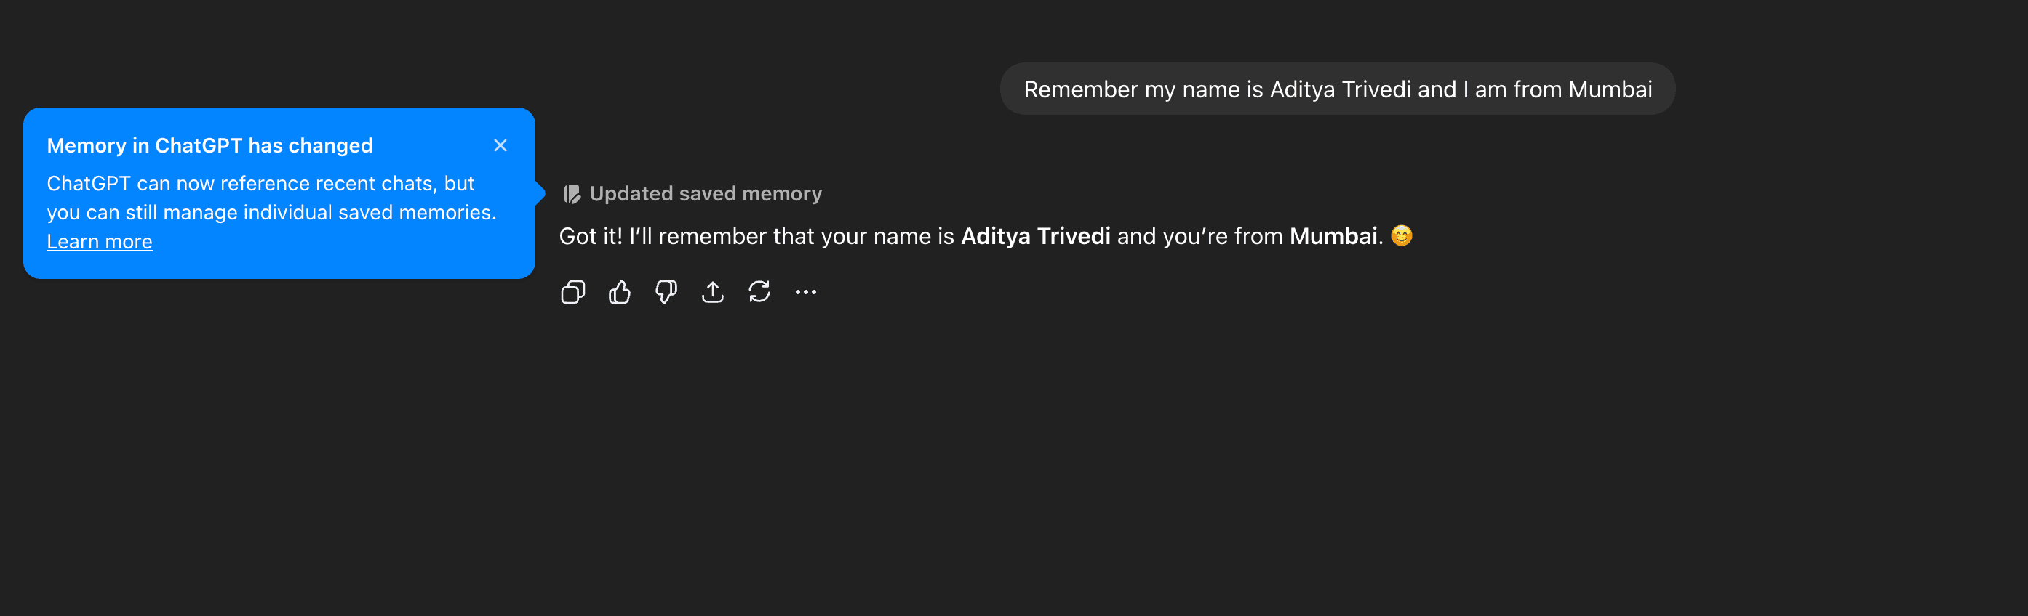The width and height of the screenshot is (2028, 616).
Task: Click bold Aditya Trivedi in the response
Action: click(x=1035, y=237)
